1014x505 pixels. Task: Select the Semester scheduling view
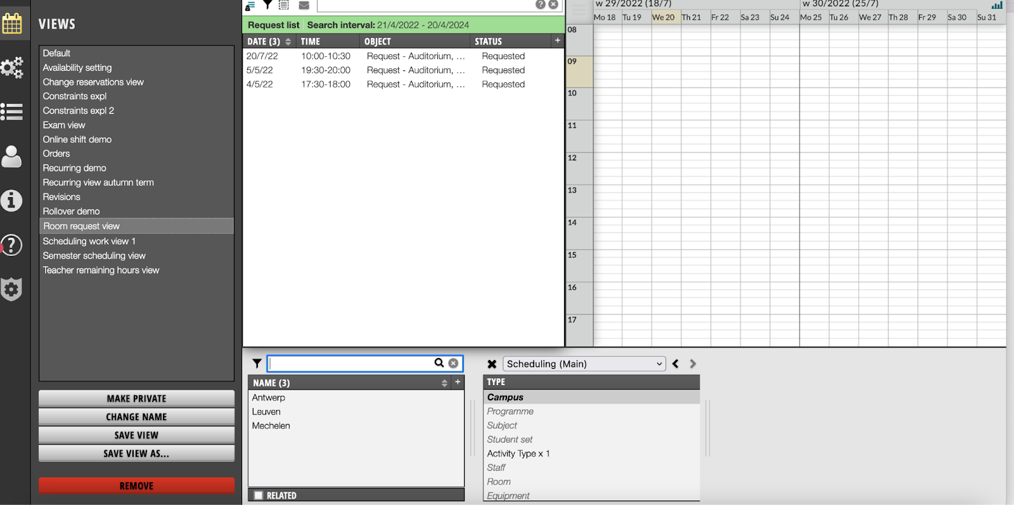(x=136, y=256)
